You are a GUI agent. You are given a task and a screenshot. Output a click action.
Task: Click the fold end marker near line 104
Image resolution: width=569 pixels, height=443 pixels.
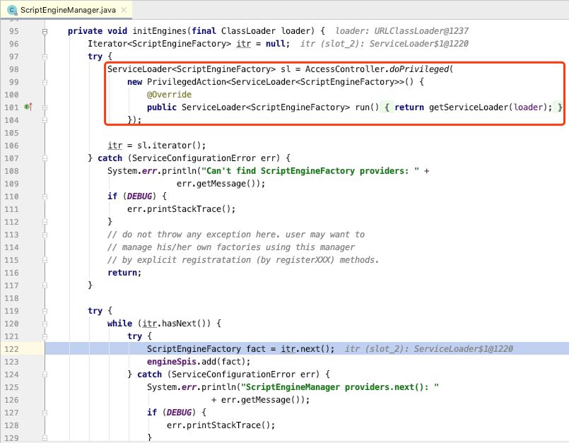[46, 120]
